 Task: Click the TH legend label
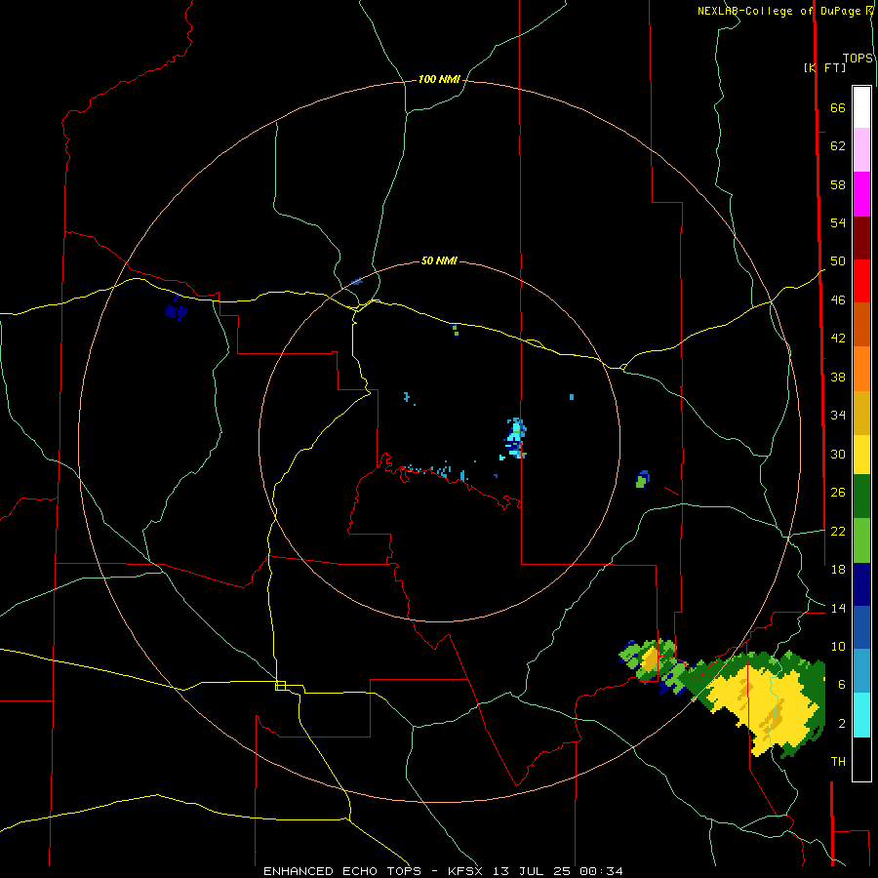(838, 762)
